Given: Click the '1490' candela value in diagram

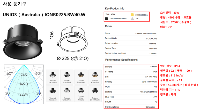Looking at the screenshot, I should 24,84.
